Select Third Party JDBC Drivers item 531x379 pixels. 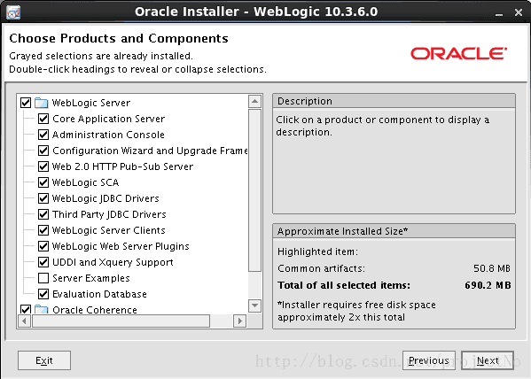pyautogui.click(x=109, y=214)
